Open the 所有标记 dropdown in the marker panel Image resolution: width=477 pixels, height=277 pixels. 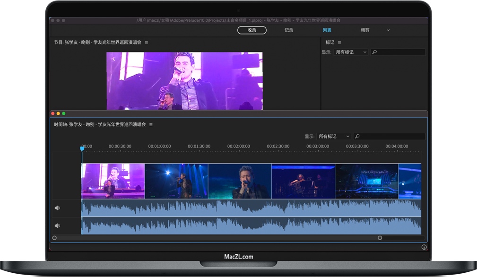pos(351,52)
